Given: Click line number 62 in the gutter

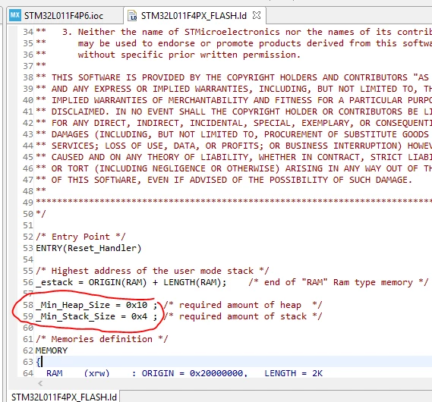Looking at the screenshot, I should [x=28, y=350].
